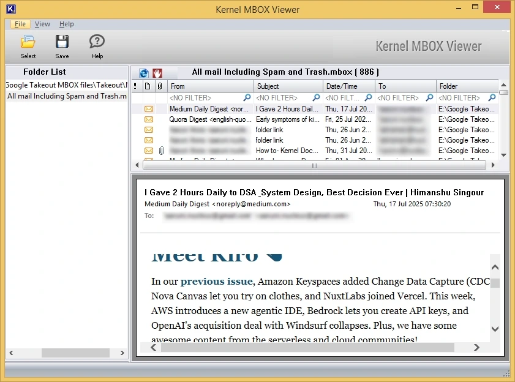
Task: Select the 'Early symptoms of ki...' subject cell
Action: (288, 119)
